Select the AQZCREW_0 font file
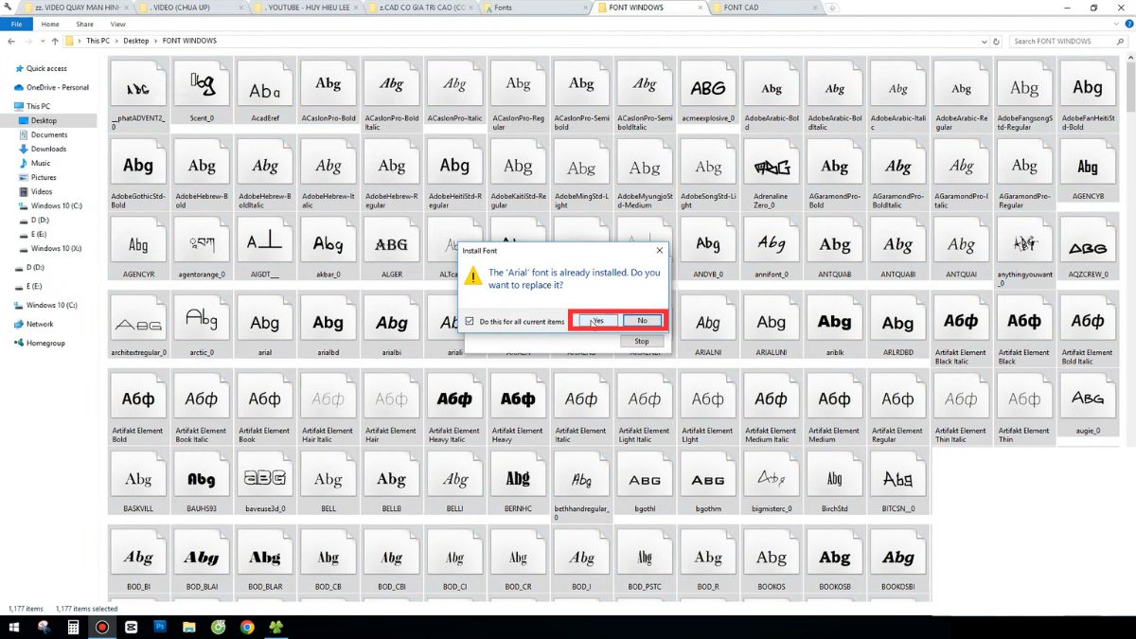 pyautogui.click(x=1088, y=249)
